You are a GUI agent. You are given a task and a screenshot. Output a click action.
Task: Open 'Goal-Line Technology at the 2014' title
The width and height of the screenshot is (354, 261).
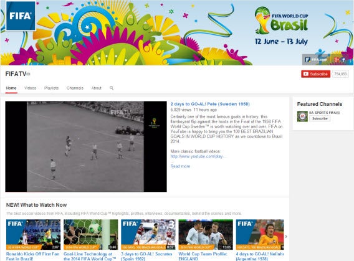coord(90,256)
